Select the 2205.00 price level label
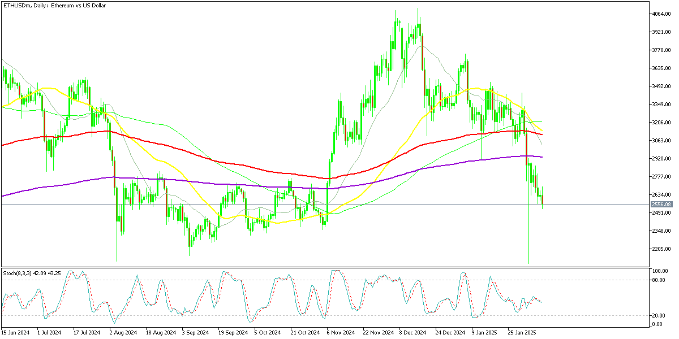This screenshot has width=679, height=339. 661,249
